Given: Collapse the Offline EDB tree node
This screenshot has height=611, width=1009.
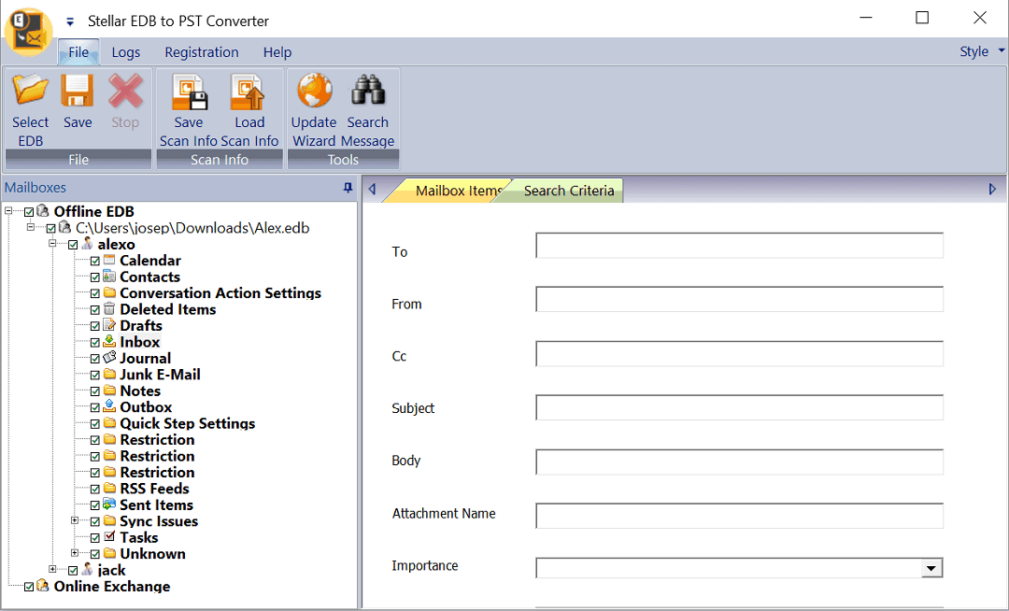Looking at the screenshot, I should click(x=8, y=211).
